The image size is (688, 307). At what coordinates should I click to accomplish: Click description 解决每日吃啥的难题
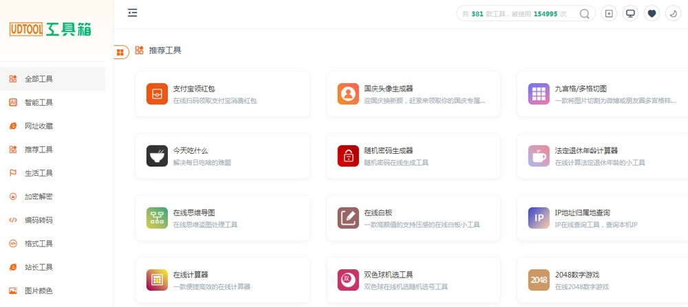point(202,163)
